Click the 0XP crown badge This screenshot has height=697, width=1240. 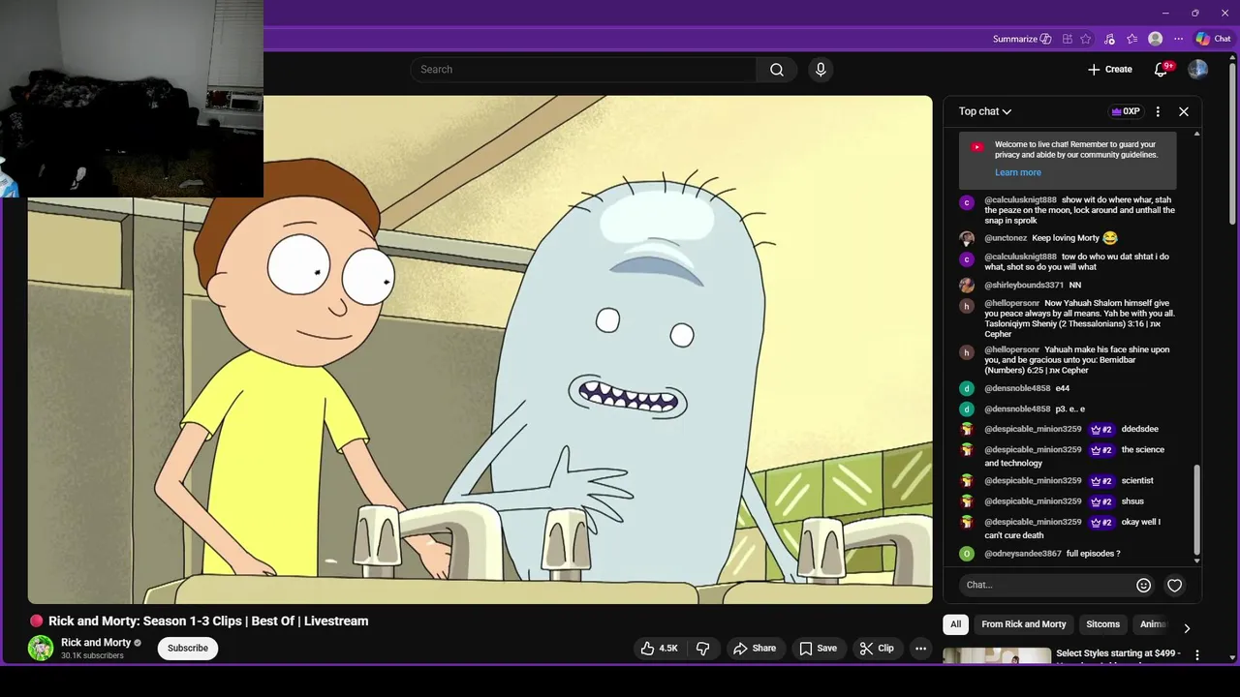[x=1125, y=111]
